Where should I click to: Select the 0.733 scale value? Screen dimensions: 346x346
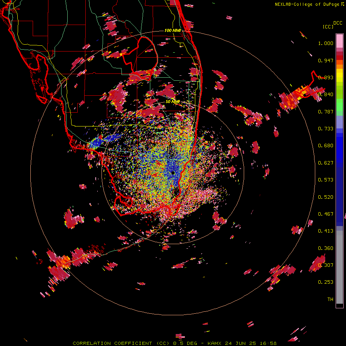click(326, 129)
